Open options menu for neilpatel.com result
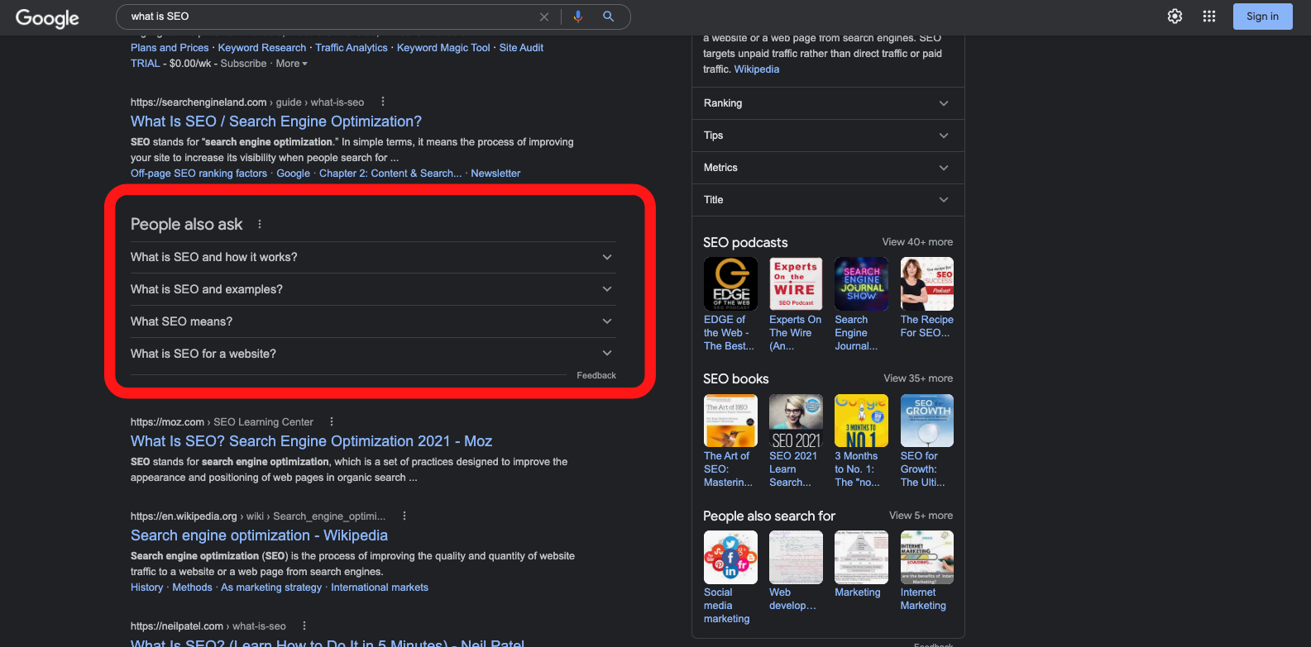This screenshot has height=647, width=1311. click(304, 626)
